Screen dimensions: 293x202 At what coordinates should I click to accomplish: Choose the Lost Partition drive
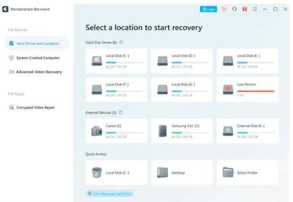247,89
